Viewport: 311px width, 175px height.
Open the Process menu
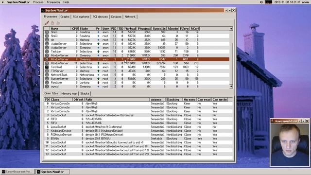point(38,2)
